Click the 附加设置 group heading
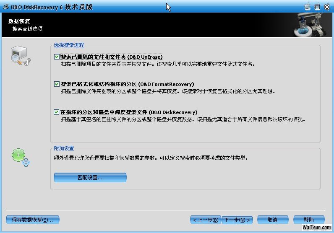Image resolution: width=334 pixels, height=233 pixels. [x=64, y=148]
